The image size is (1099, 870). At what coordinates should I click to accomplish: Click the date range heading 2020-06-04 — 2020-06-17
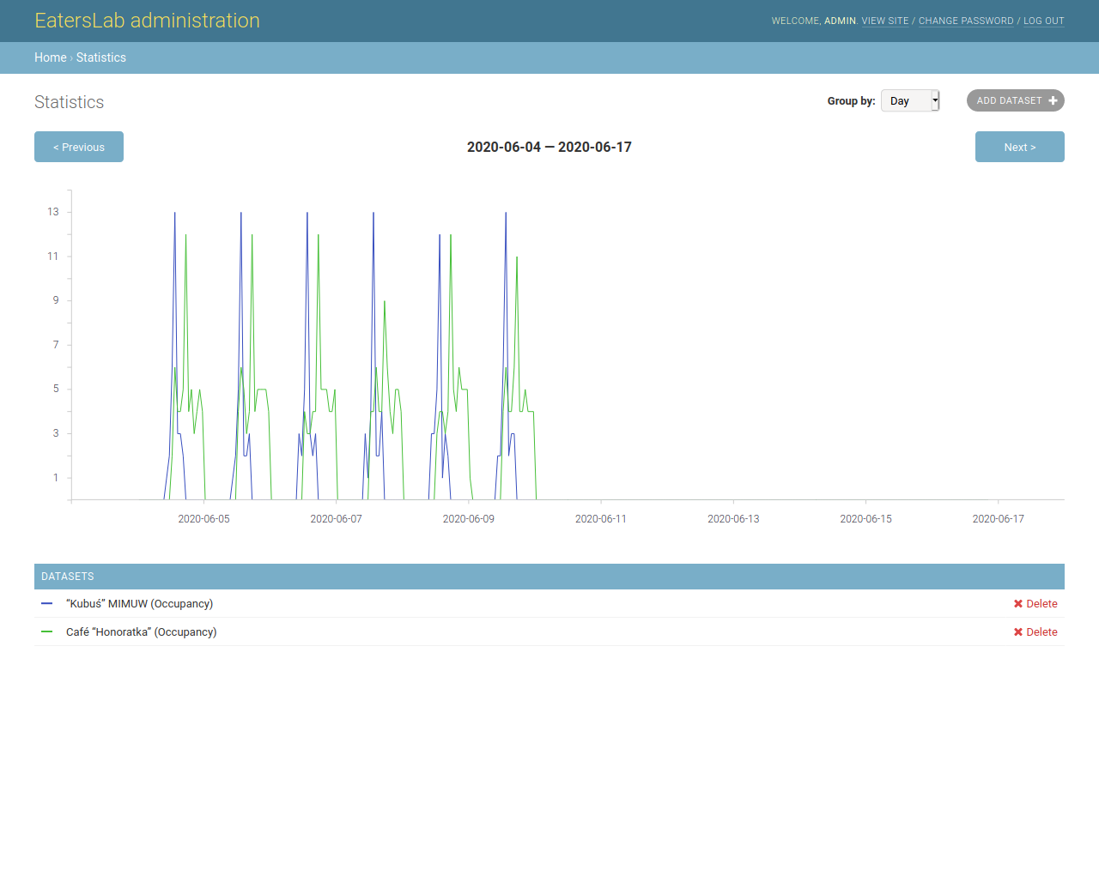coord(549,147)
